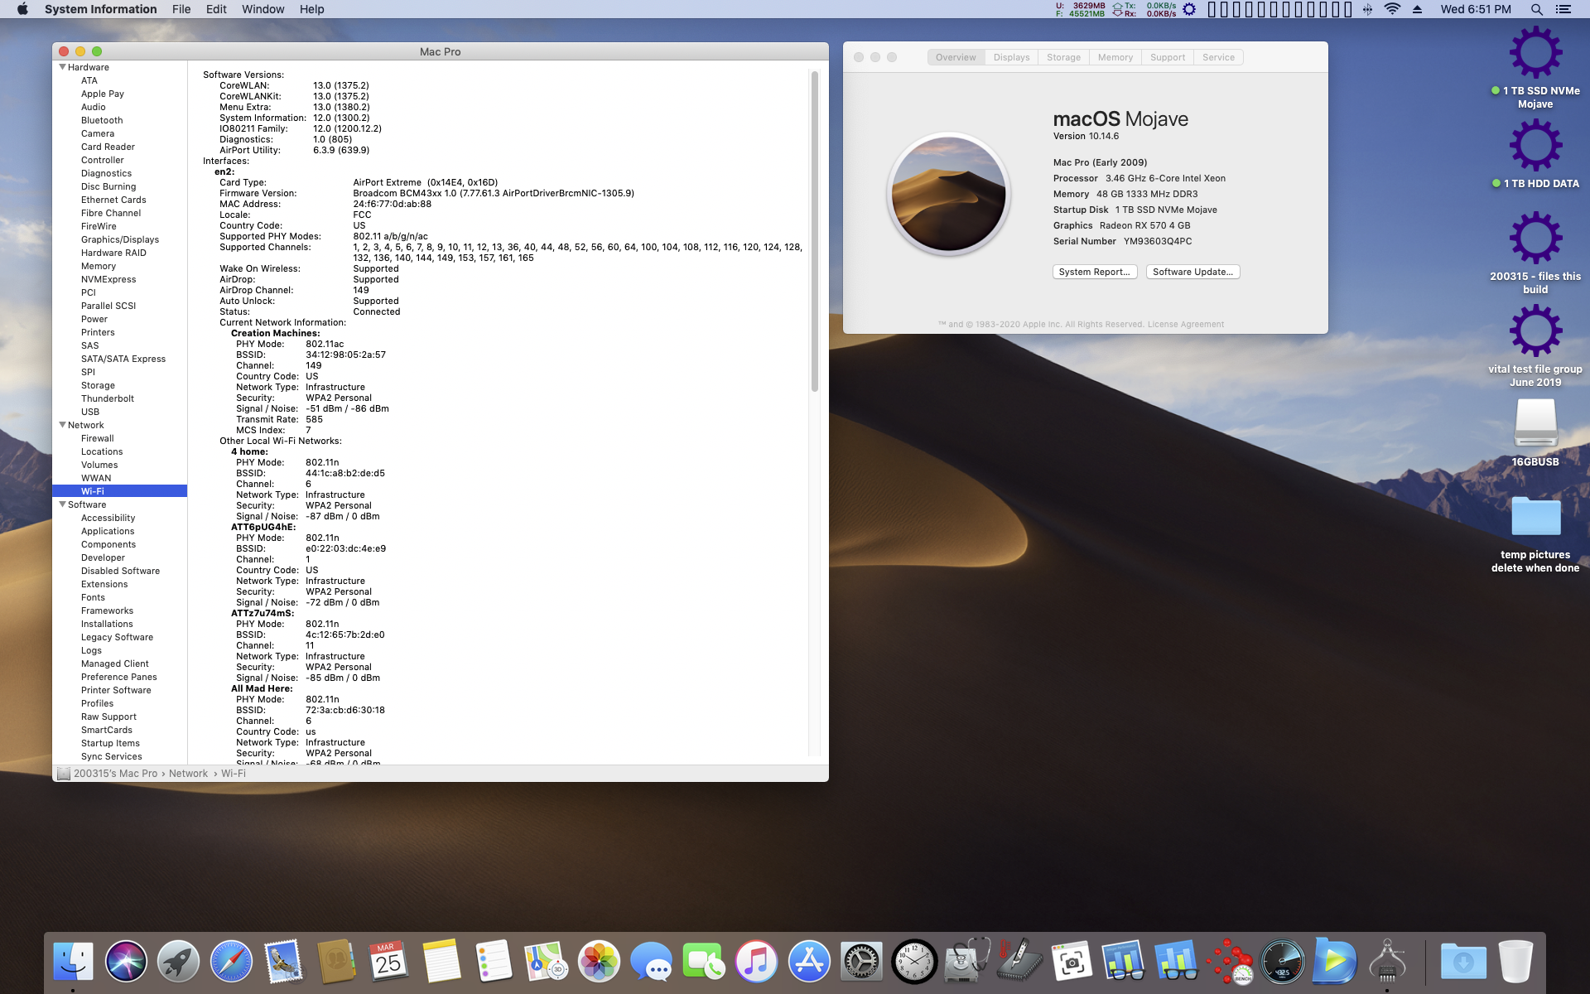This screenshot has height=994, width=1590.
Task: Click the Software Update button
Action: [1192, 272]
